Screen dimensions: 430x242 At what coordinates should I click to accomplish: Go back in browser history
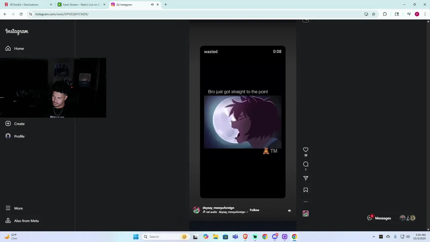click(5, 14)
